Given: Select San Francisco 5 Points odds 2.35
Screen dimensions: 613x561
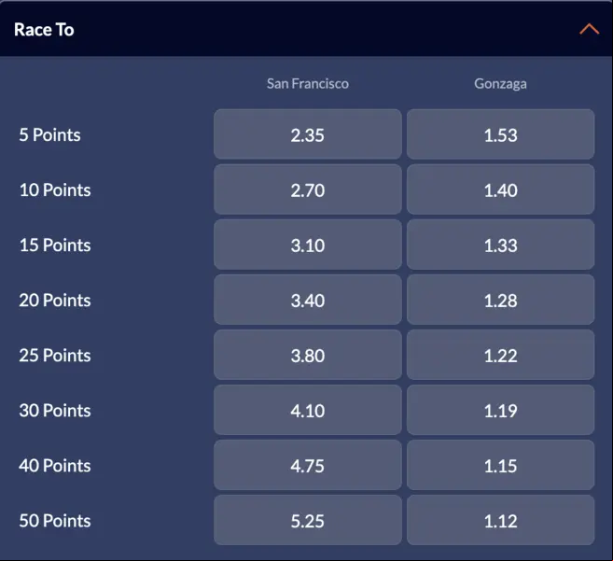Looking at the screenshot, I should point(308,134).
